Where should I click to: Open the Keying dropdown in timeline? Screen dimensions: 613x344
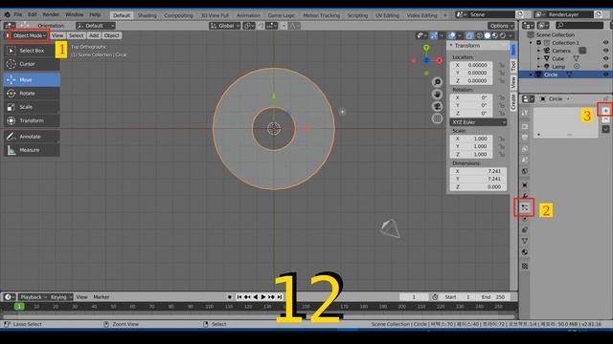coord(60,297)
